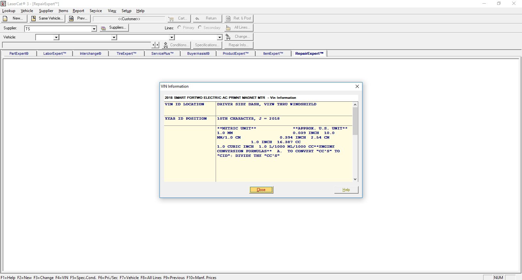Expand the last Vehicle dropdown arrow
Screen dimensions: 522x280
(x=220, y=37)
